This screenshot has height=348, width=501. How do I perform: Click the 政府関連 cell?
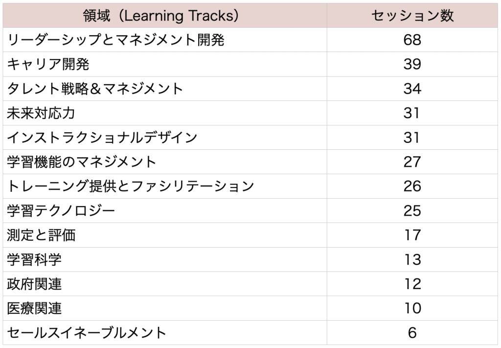165,284
